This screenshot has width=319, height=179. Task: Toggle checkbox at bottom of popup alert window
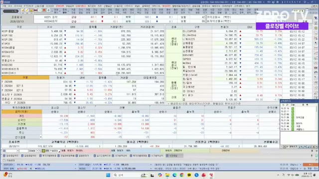287,147
